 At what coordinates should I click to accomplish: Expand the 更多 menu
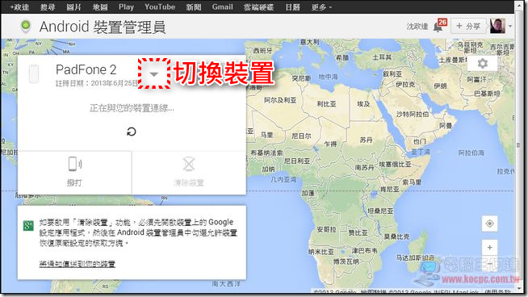click(321, 7)
